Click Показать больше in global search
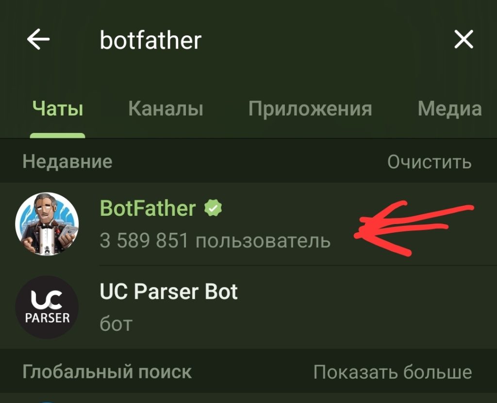The image size is (497, 403). point(393,371)
